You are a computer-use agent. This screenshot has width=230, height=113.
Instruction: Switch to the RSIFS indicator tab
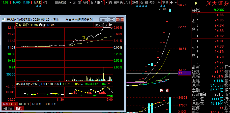click(37, 104)
